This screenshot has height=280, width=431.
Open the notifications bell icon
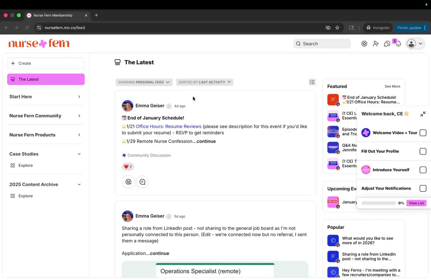[398, 44]
